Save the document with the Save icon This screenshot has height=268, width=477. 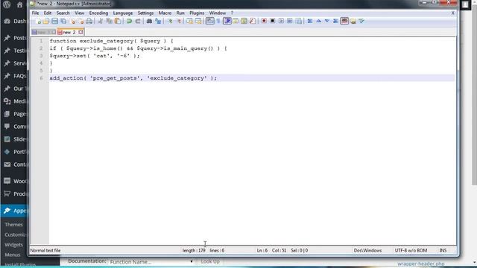click(x=54, y=21)
